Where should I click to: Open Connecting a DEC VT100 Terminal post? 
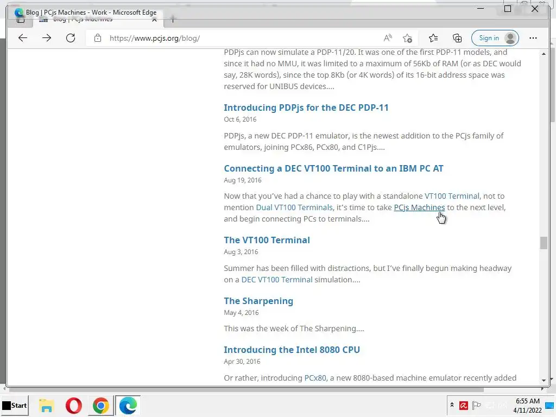[x=333, y=168]
